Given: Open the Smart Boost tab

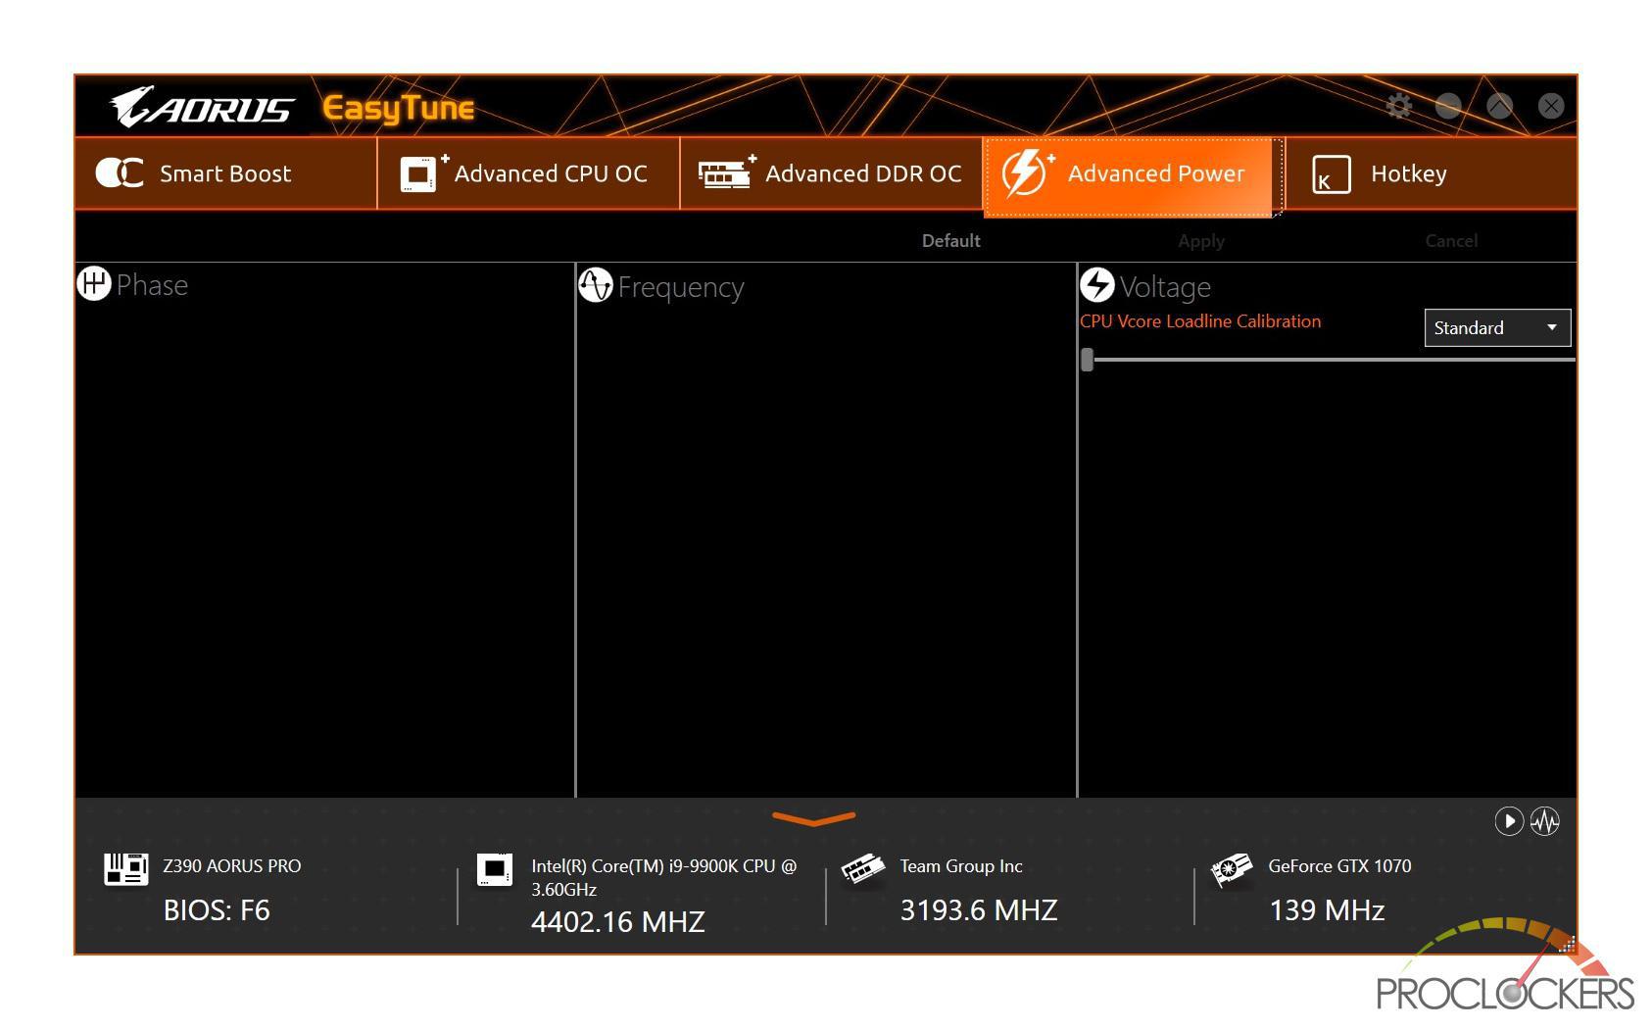Looking at the screenshot, I should [225, 173].
